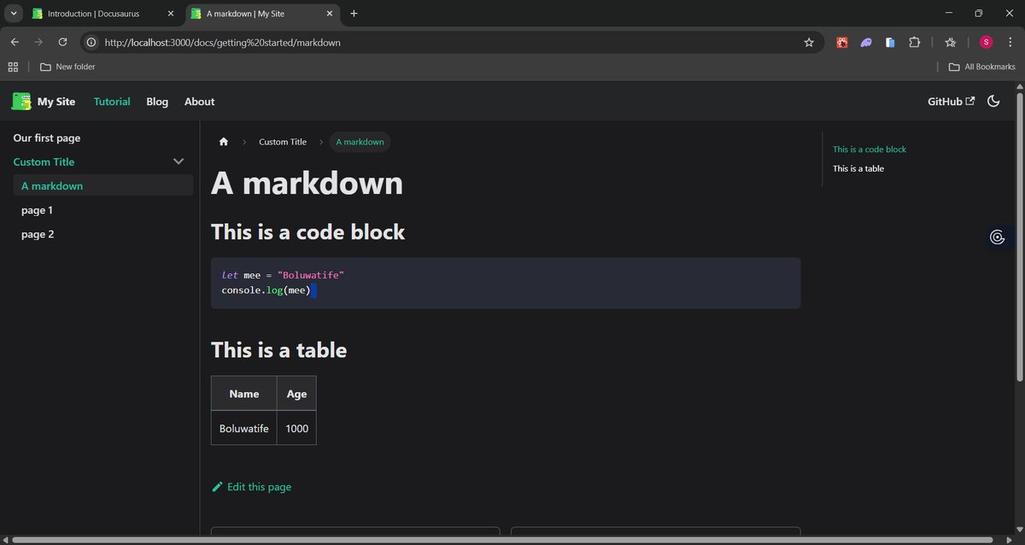Jump to 'This is a code block' in table of contents
The width and height of the screenshot is (1025, 545).
(870, 149)
